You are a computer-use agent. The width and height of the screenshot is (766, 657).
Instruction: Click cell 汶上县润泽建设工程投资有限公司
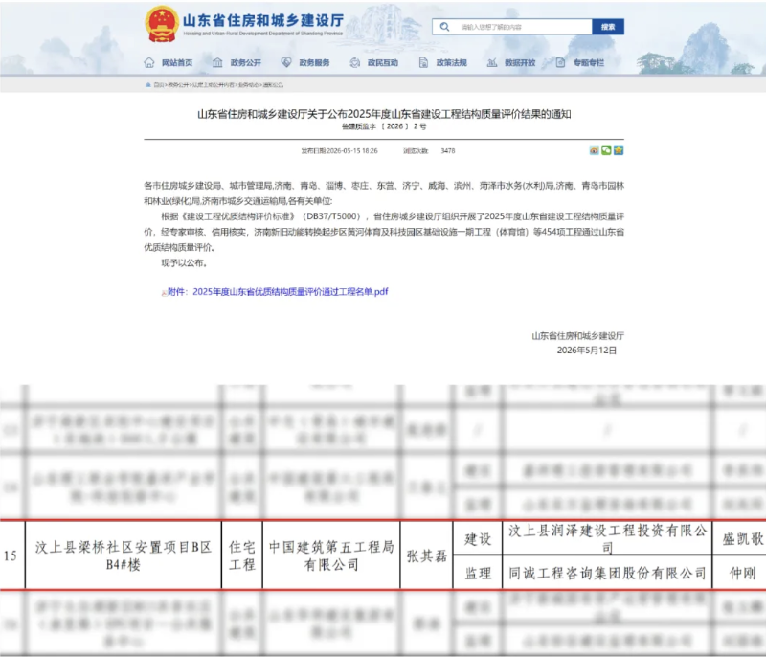point(607,538)
